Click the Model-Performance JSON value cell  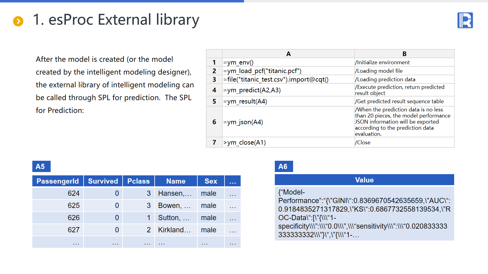[x=364, y=213]
